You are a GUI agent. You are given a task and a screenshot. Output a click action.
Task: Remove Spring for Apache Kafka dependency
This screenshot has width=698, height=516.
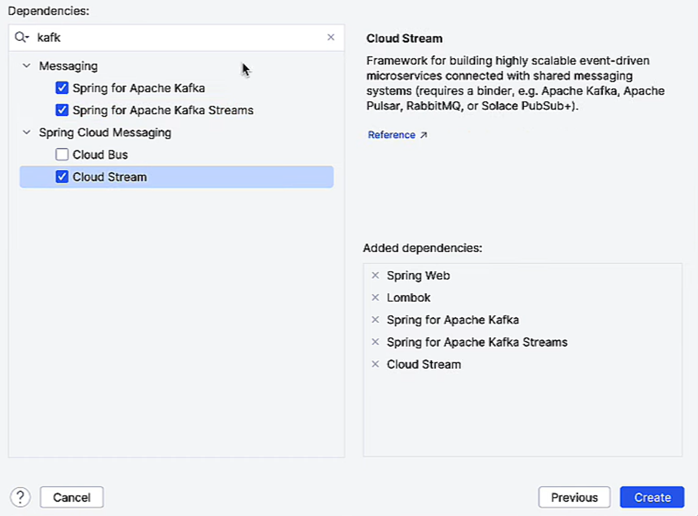(375, 320)
